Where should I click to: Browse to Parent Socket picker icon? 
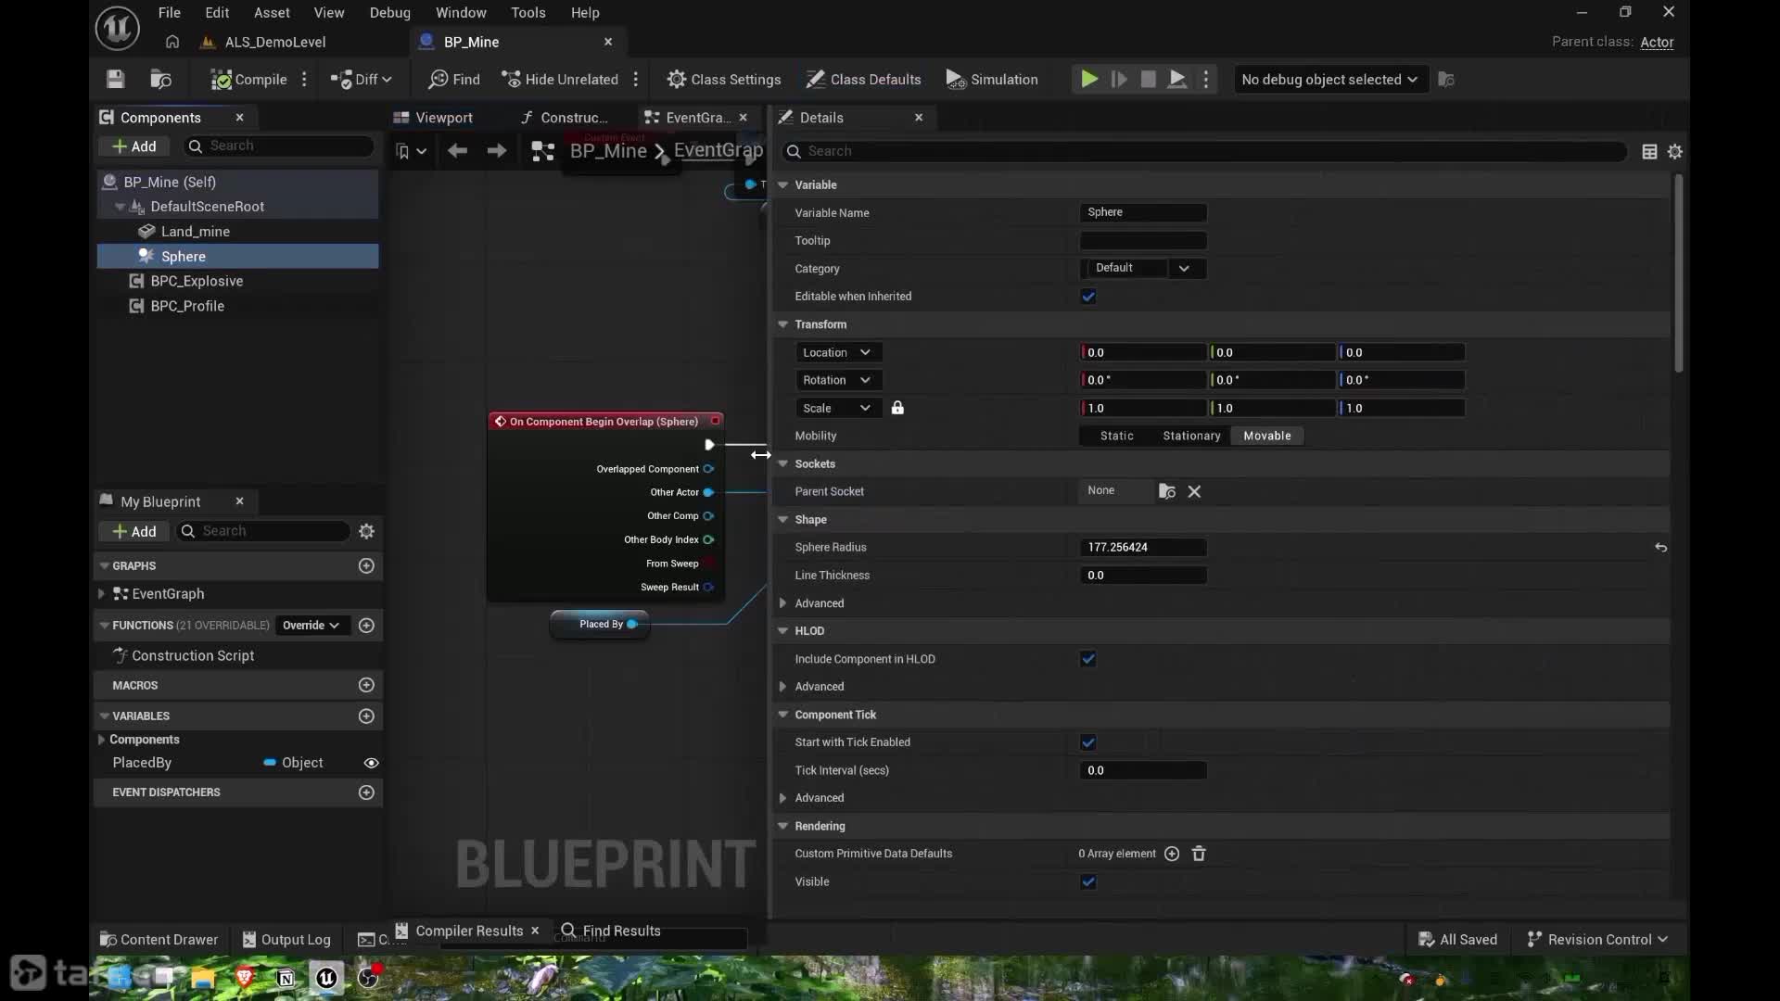1167,491
